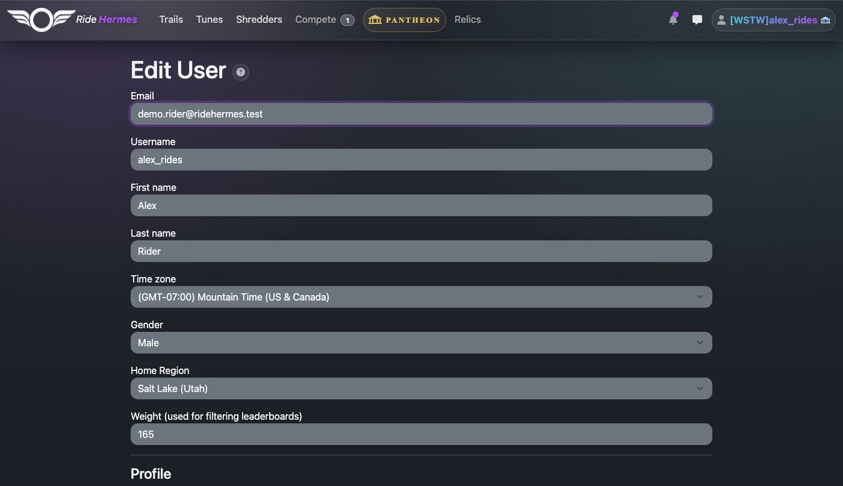Click into the Username field
Image resolution: width=843 pixels, height=486 pixels.
(x=421, y=160)
